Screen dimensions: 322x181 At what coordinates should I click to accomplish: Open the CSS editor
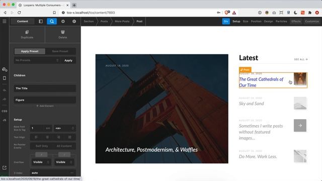pos(5,111)
